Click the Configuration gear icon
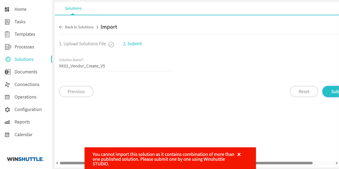This screenshot has width=339, height=169. coord(7,109)
